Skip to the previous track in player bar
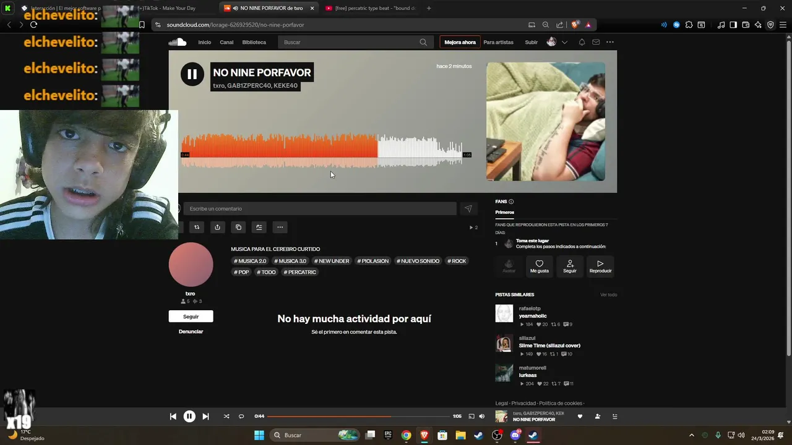The image size is (792, 445). tap(173, 417)
